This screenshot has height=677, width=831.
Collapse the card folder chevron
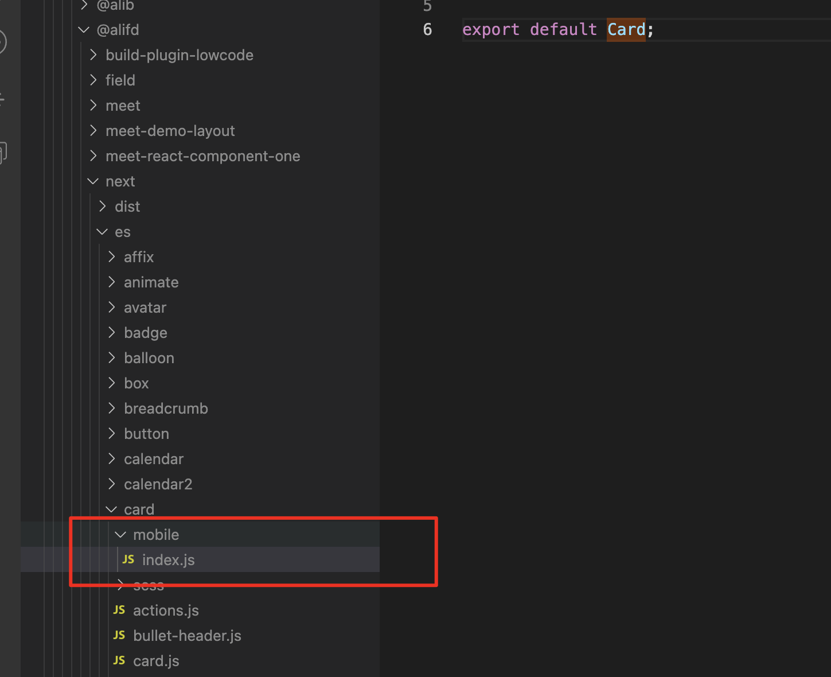[x=111, y=509]
